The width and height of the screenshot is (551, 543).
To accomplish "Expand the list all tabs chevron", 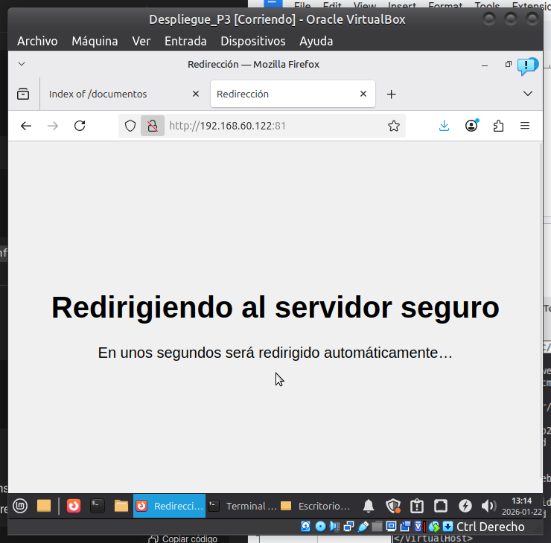I will coord(528,94).
